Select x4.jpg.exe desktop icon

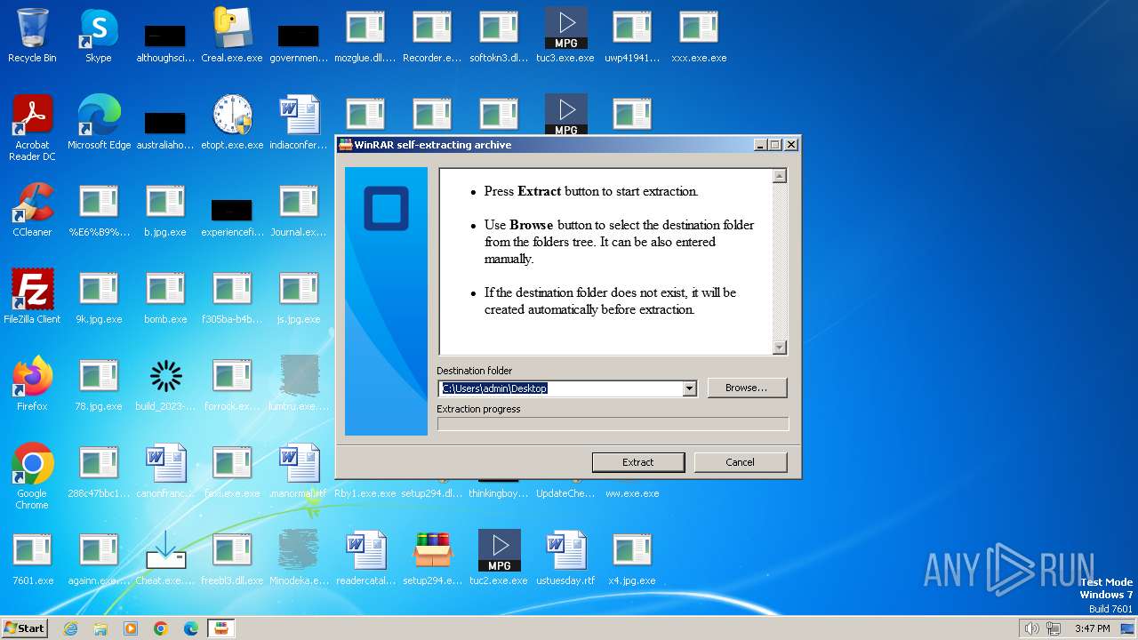(x=632, y=558)
